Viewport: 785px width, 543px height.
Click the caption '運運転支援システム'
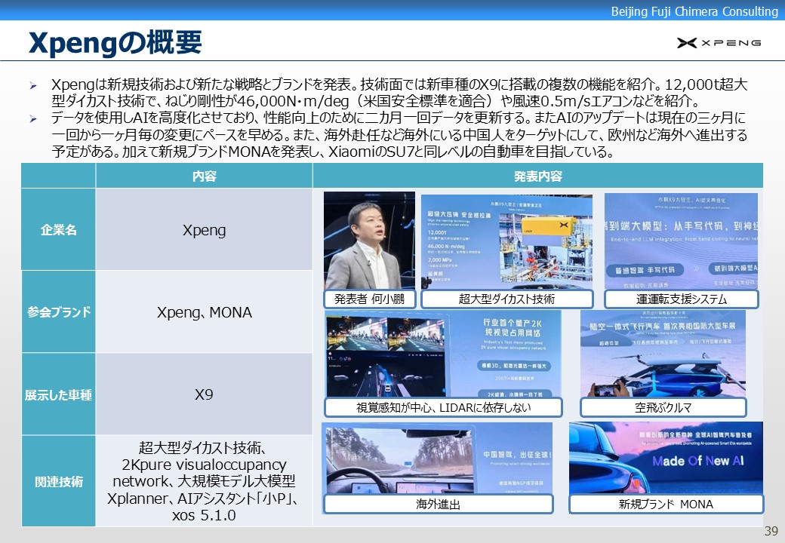682,299
